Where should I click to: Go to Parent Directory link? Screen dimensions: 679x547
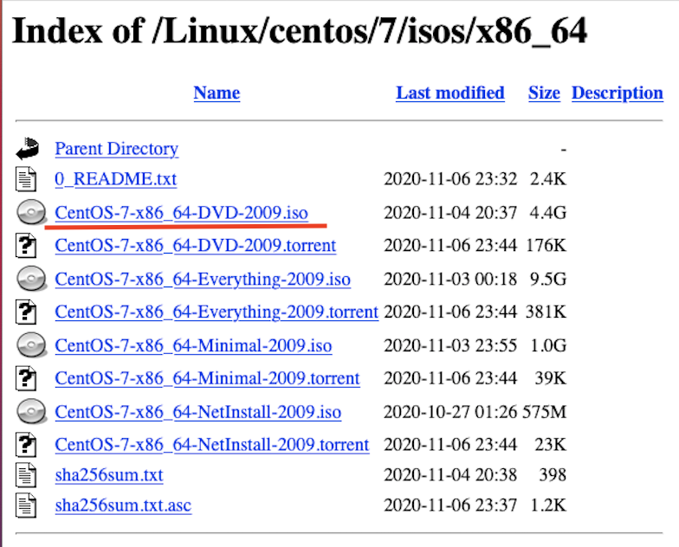point(116,149)
